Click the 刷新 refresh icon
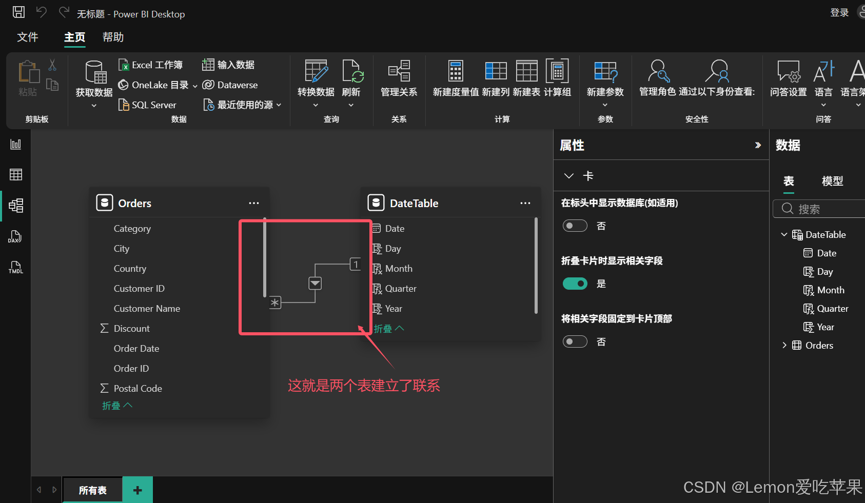 point(352,71)
